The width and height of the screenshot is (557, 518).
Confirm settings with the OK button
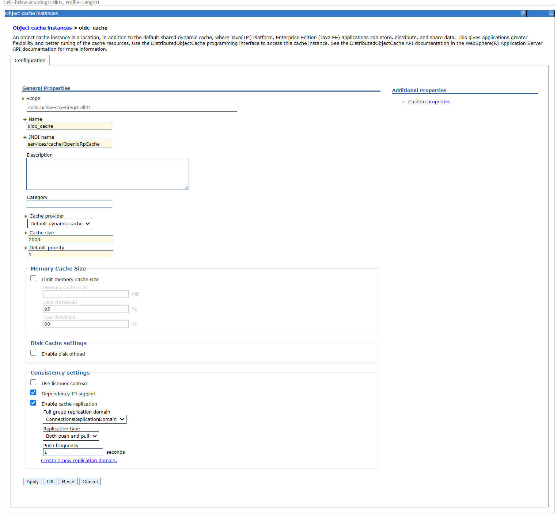pos(50,481)
